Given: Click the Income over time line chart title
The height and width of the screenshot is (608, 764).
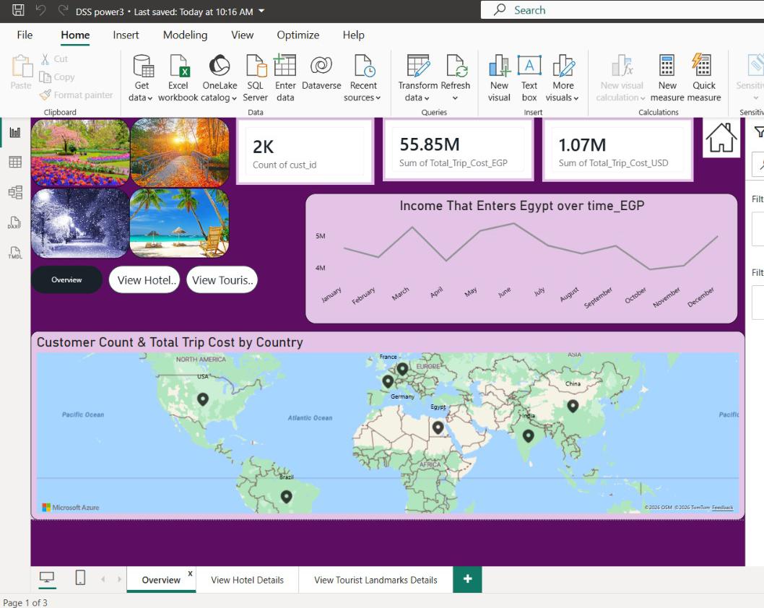Looking at the screenshot, I should (x=522, y=206).
